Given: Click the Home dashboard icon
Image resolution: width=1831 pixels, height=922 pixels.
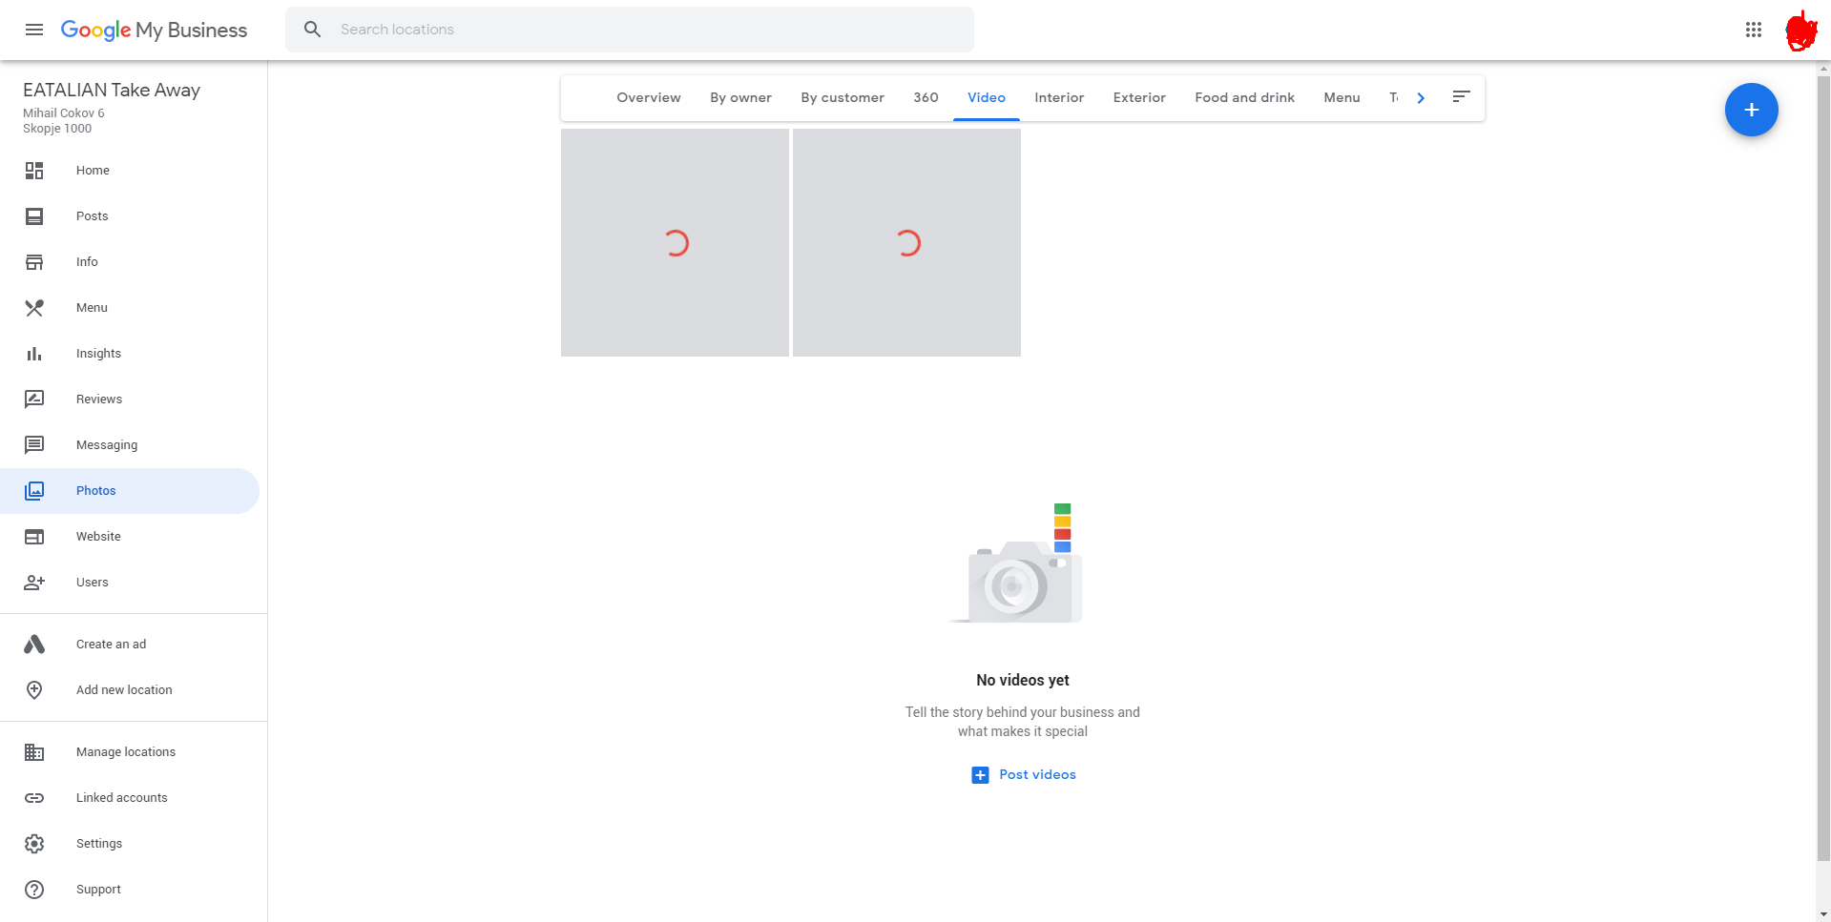Looking at the screenshot, I should click(x=34, y=171).
